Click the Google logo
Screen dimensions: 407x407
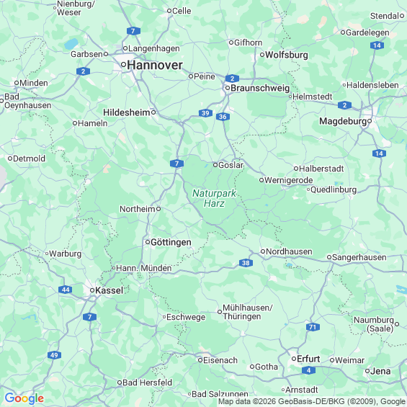point(24,398)
